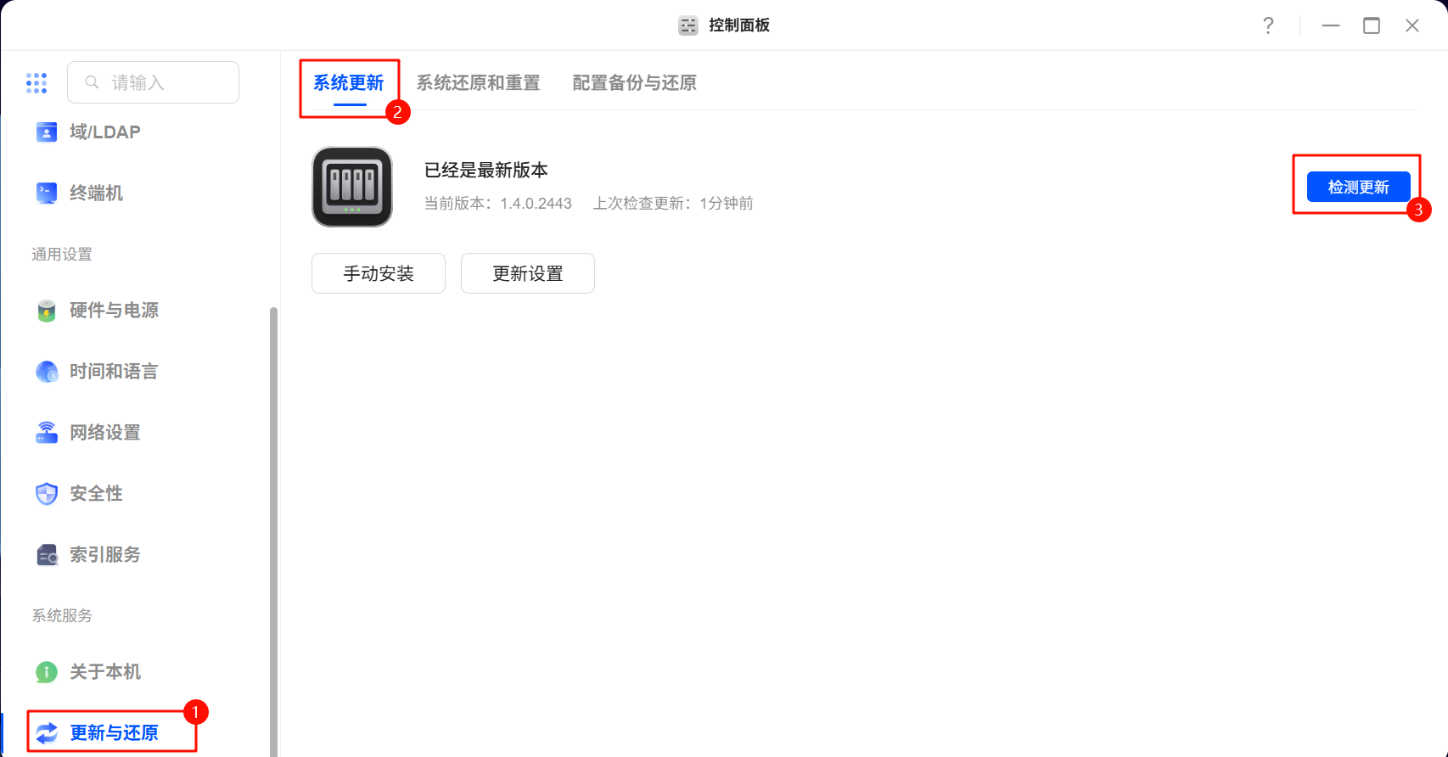The width and height of the screenshot is (1448, 757).
Task: Click the NAS system version thumbnail
Action: pyautogui.click(x=352, y=187)
